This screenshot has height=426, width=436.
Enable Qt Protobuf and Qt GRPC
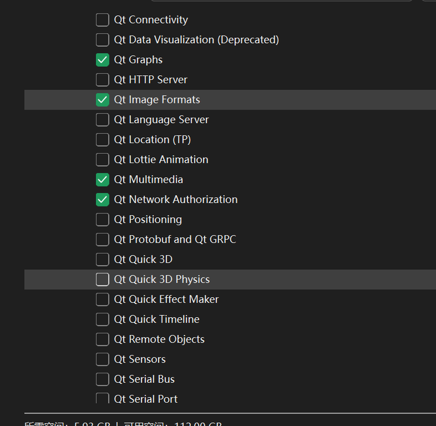point(102,239)
